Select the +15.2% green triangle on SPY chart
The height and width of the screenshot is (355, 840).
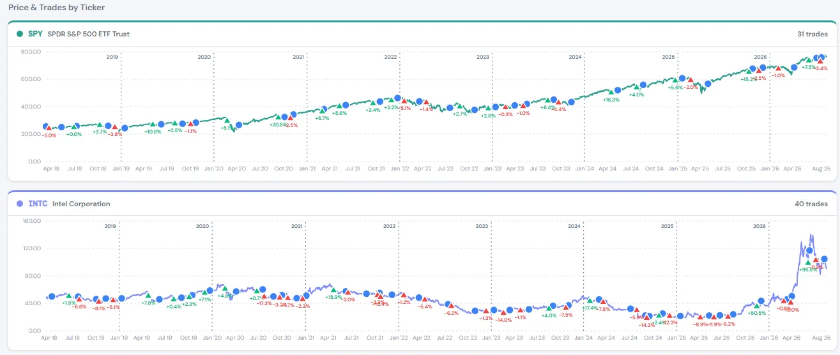[748, 72]
